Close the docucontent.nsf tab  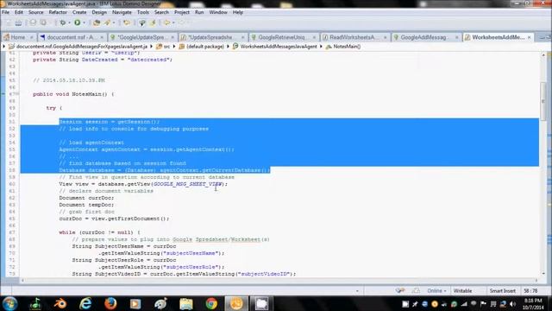(102, 37)
